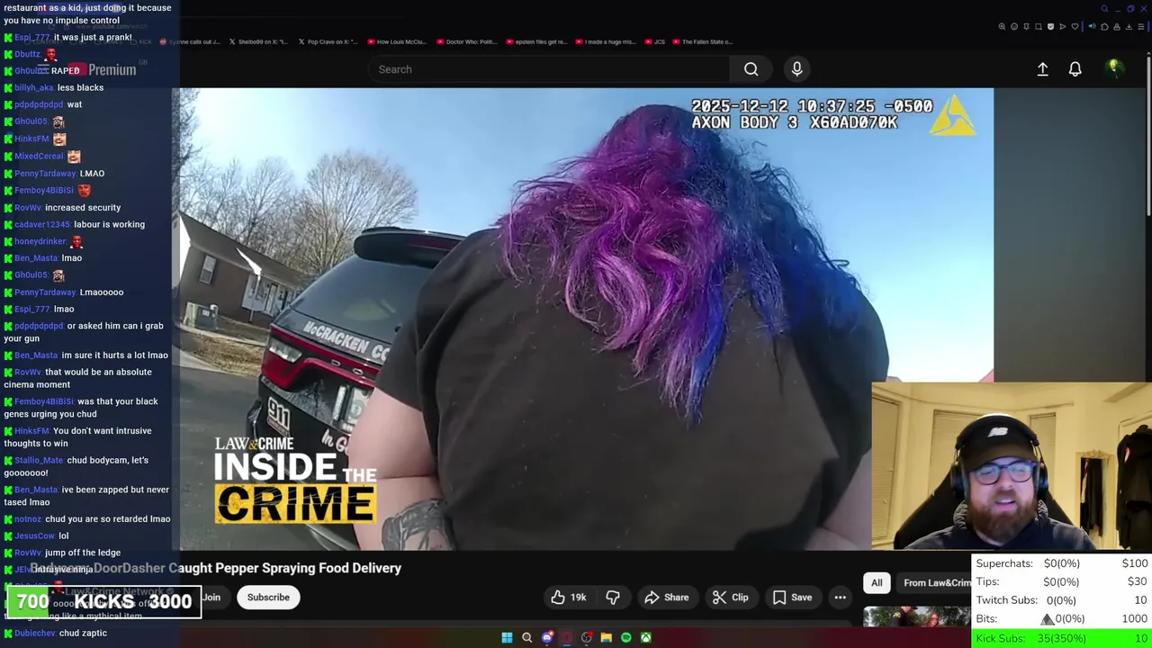Click the browser zoom magnifier toolbar icon
1152x648 pixels.
coord(1002,27)
